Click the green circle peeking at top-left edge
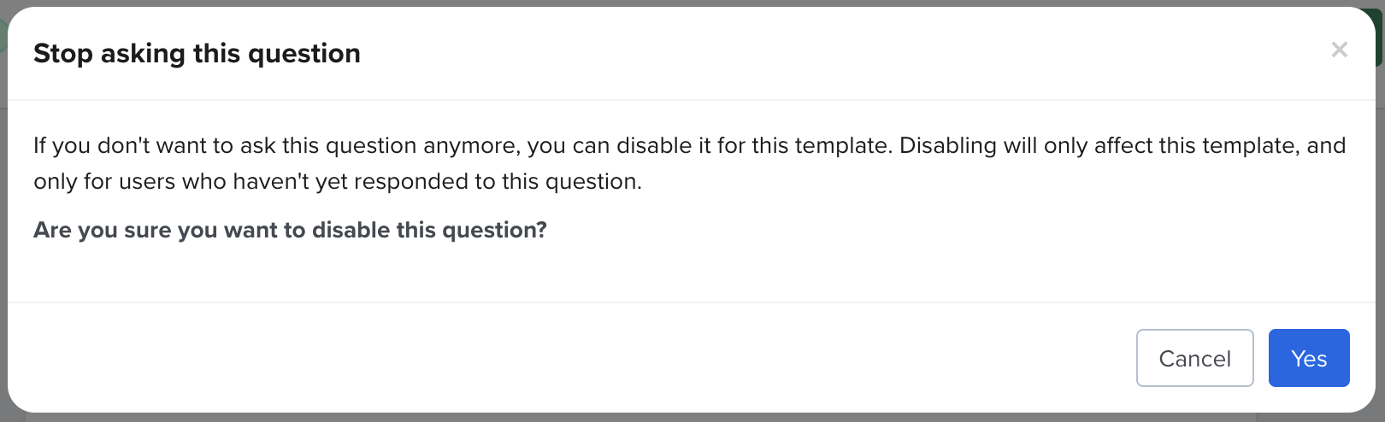Viewport: 1385px width, 422px height. [x=3, y=34]
